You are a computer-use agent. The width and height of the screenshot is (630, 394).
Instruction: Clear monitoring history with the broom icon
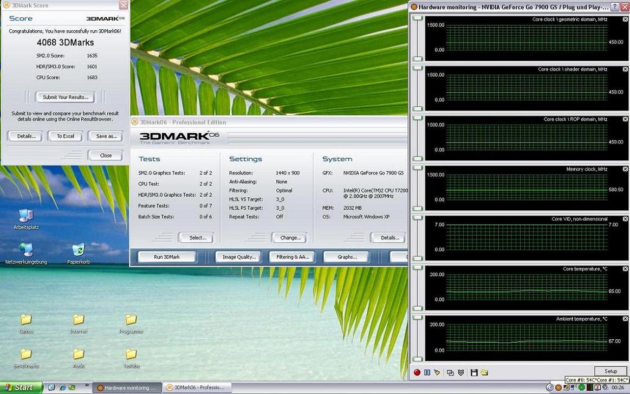point(437,372)
